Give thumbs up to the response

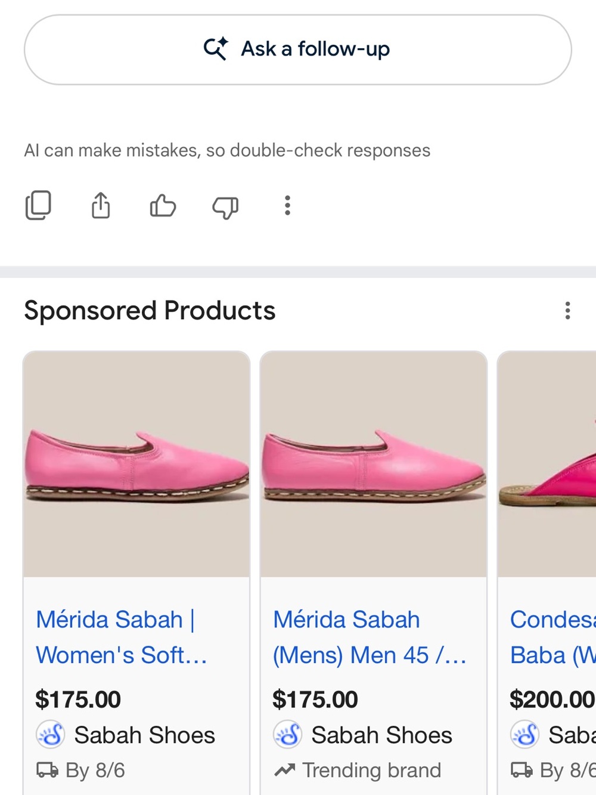[163, 206]
